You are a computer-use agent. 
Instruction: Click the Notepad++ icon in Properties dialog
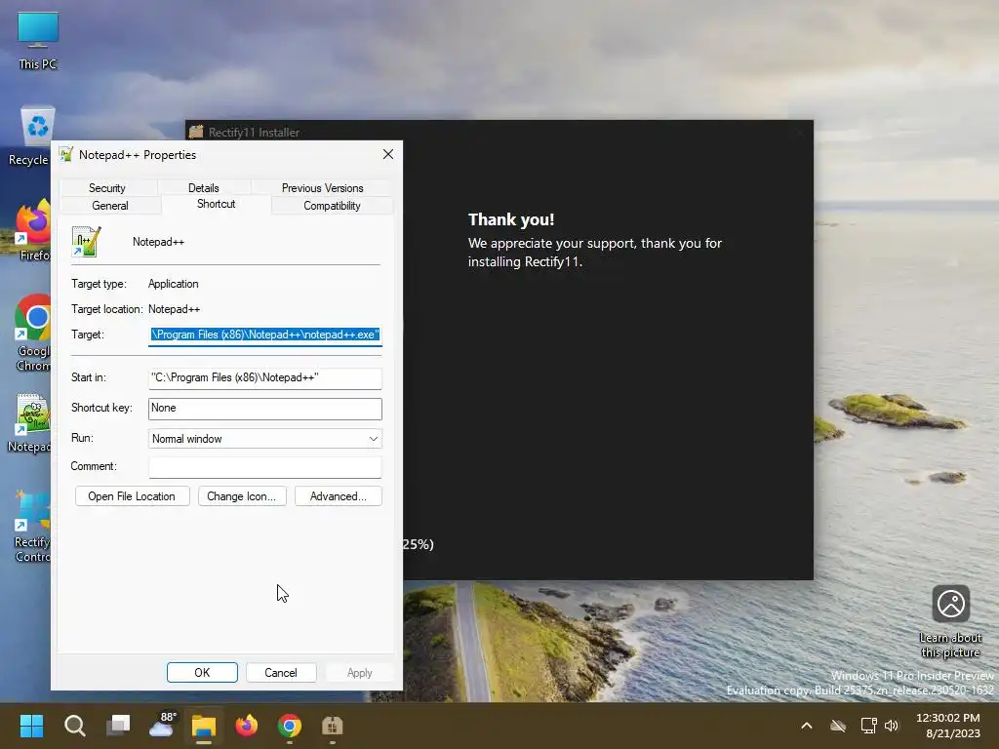click(x=86, y=242)
